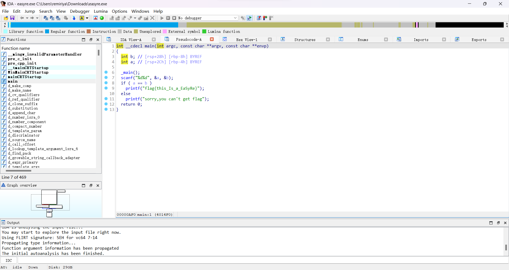Click the green circle toolbar icon
The image size is (509, 270).
(102, 18)
